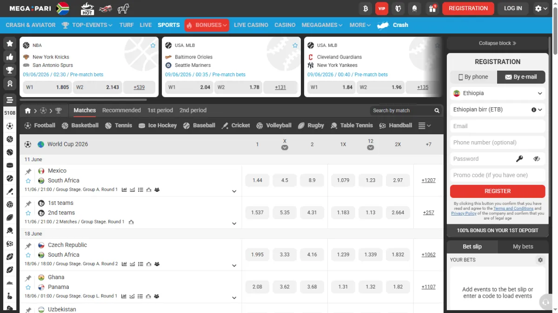
Task: Focus the Email input field
Action: click(x=498, y=126)
